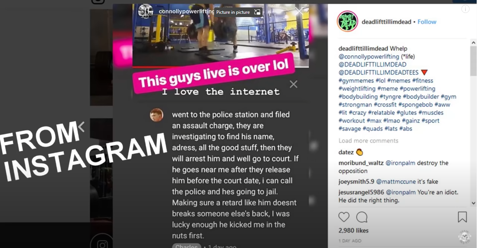
Task: Click the skull watermark logo
Action: [x=464, y=236]
